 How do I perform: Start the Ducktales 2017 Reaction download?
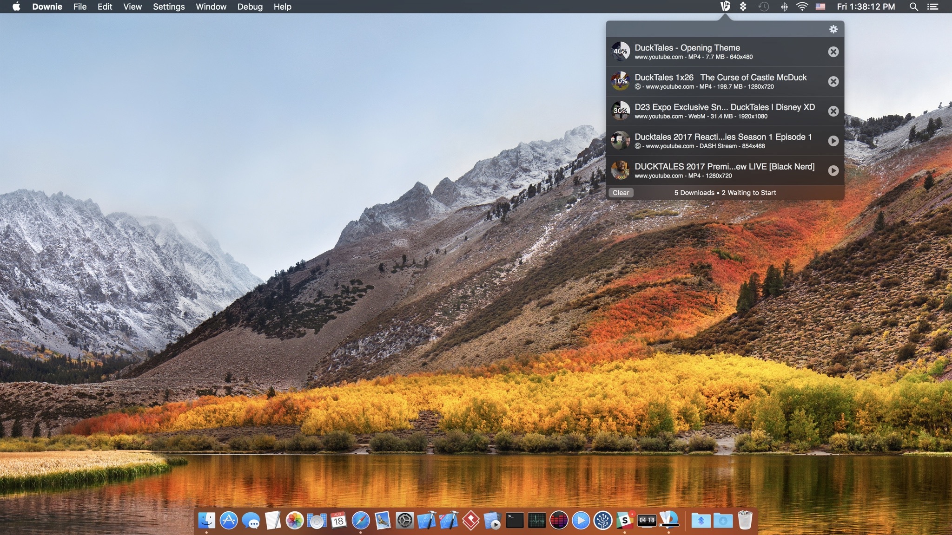pos(833,141)
